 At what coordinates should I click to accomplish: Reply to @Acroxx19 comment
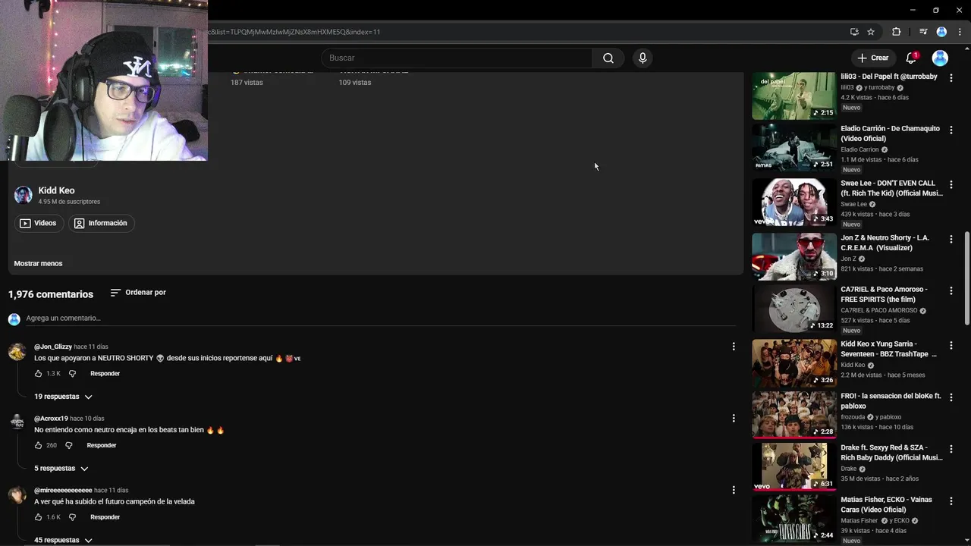pyautogui.click(x=102, y=446)
